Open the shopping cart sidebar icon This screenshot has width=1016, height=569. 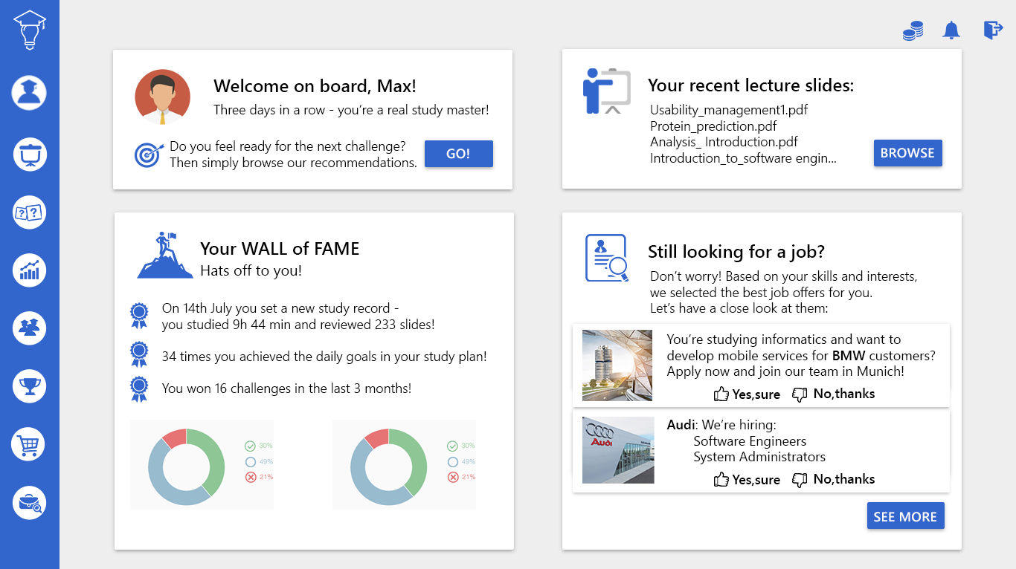[29, 444]
